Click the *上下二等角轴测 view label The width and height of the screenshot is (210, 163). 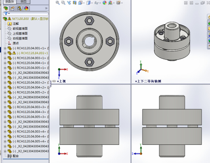coord(148,81)
